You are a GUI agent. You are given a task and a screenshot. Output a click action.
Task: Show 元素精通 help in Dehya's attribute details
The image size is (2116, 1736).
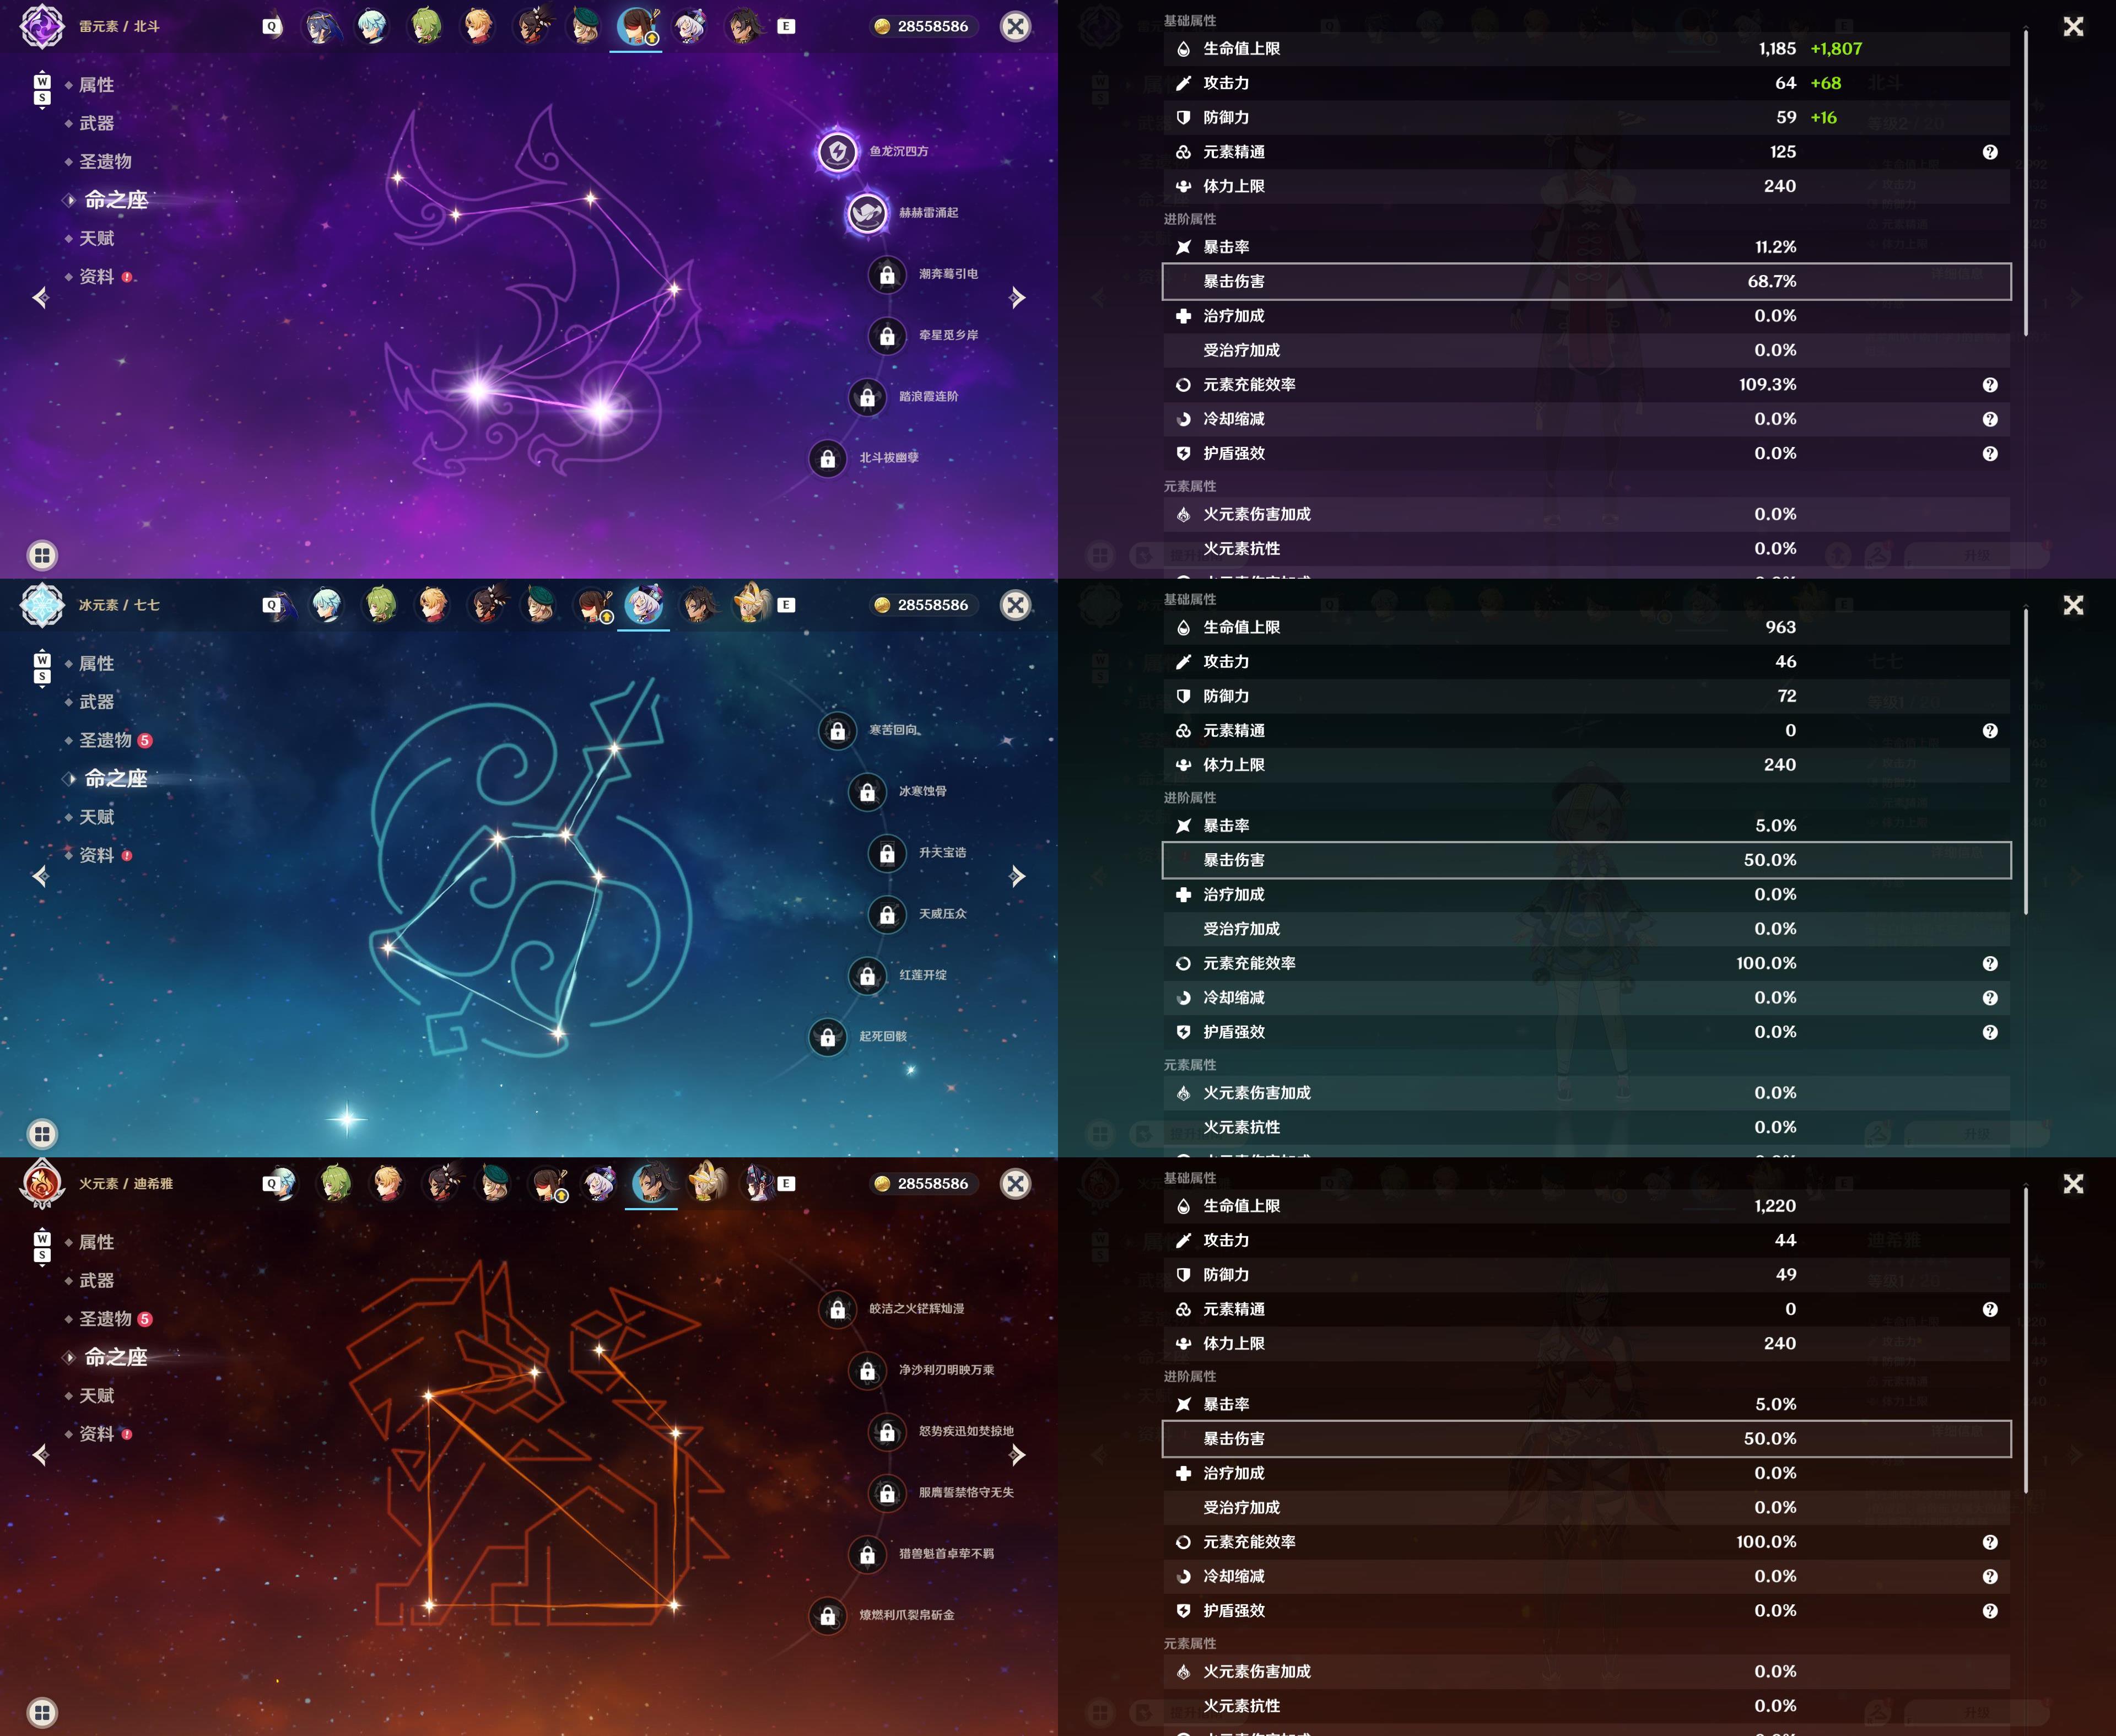tap(1990, 1310)
